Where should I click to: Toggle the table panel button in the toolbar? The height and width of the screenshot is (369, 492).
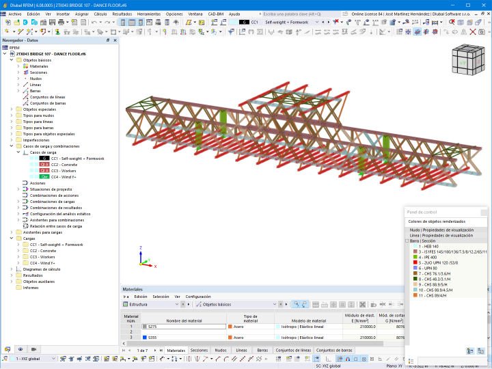[x=132, y=23]
